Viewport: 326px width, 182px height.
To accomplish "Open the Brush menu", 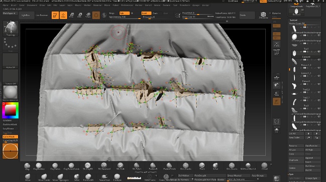I will click(x=14, y=5).
